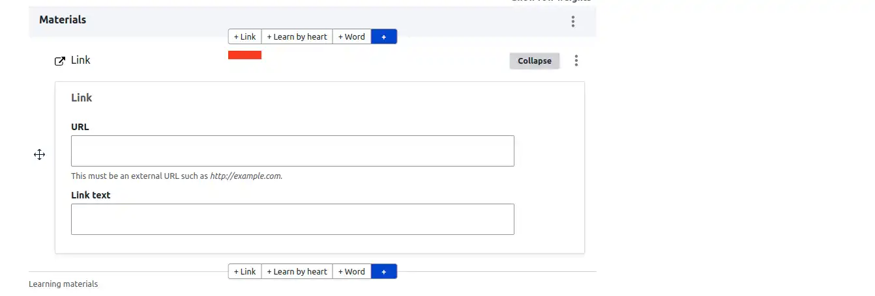Collapse the Link paragraph

(534, 61)
